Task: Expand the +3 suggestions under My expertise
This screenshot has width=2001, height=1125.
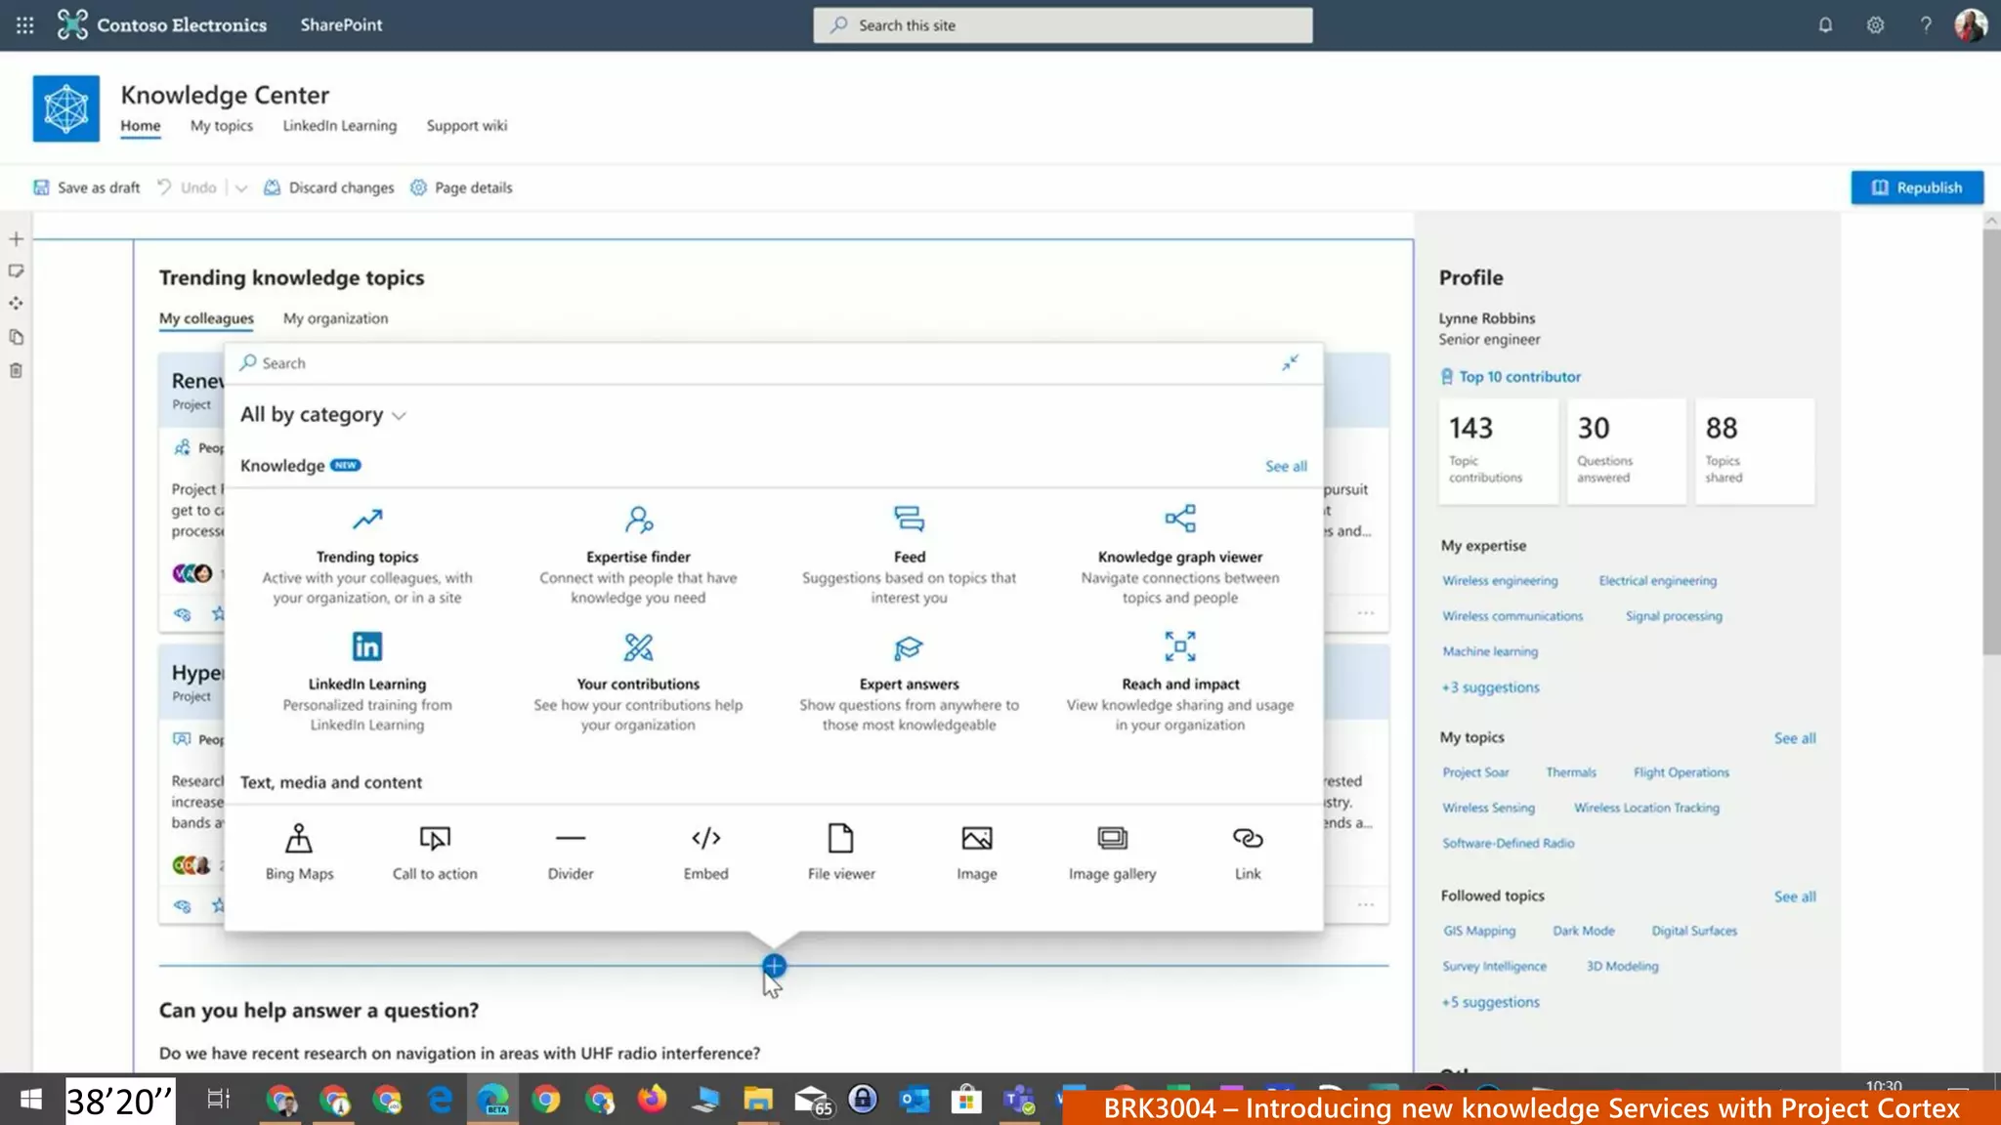Action: (1491, 687)
